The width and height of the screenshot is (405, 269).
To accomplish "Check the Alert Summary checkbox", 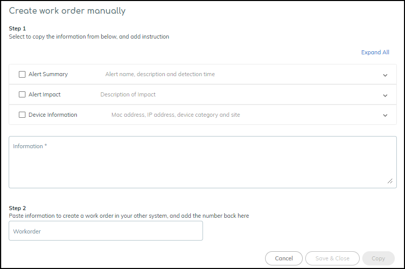I will click(x=22, y=75).
